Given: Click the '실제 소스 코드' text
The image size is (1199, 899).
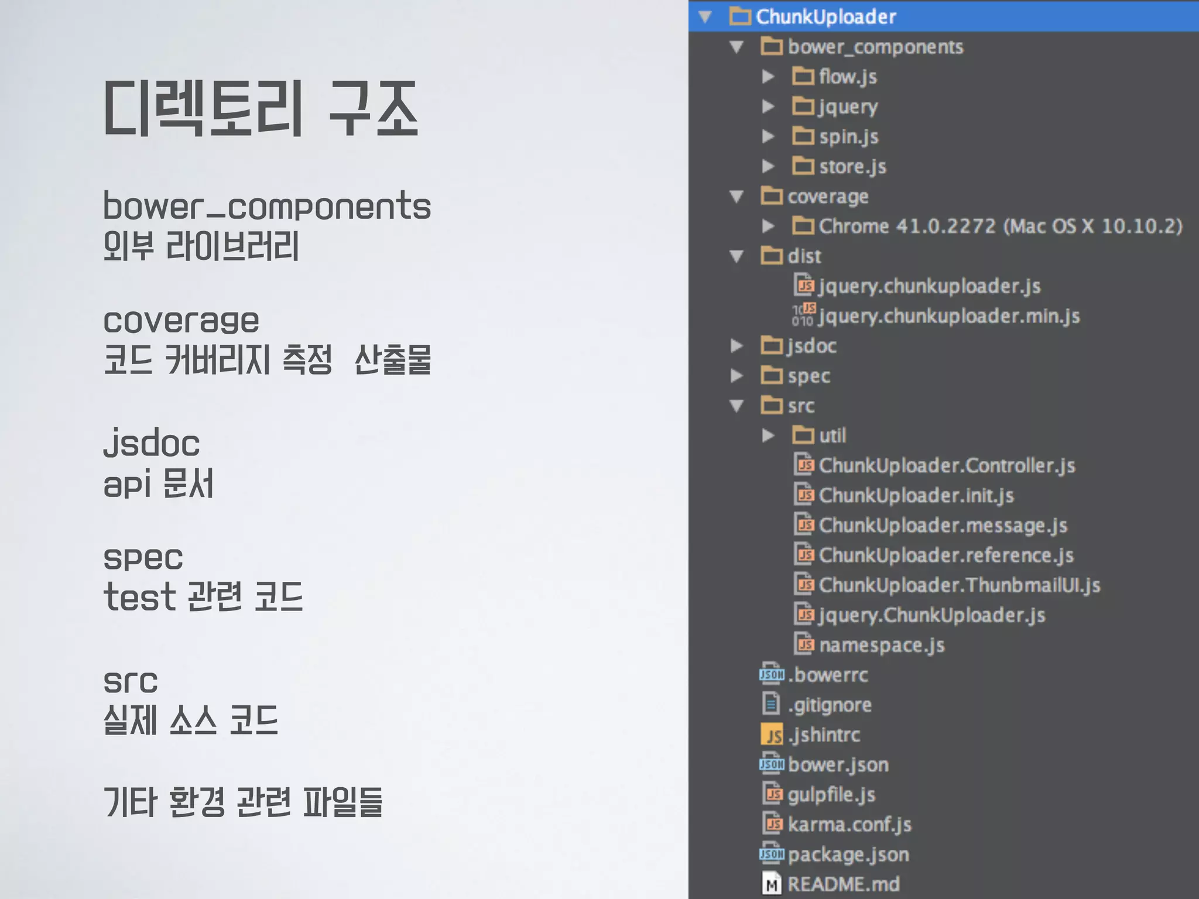Looking at the screenshot, I should tap(191, 719).
